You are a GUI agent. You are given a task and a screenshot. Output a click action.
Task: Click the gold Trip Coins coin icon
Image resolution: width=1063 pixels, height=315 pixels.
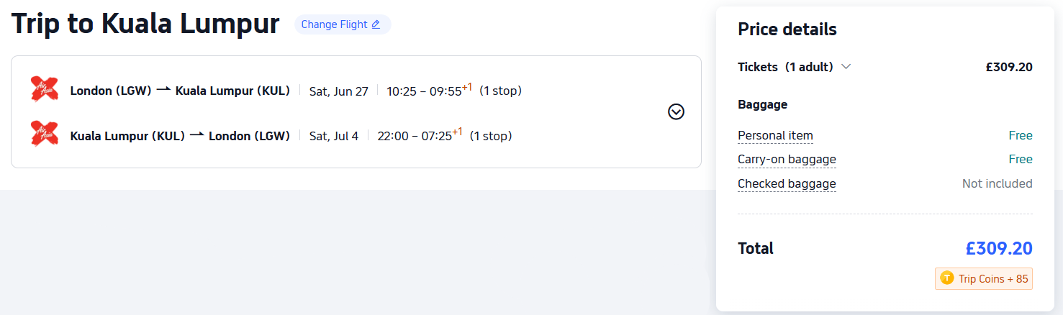[947, 278]
